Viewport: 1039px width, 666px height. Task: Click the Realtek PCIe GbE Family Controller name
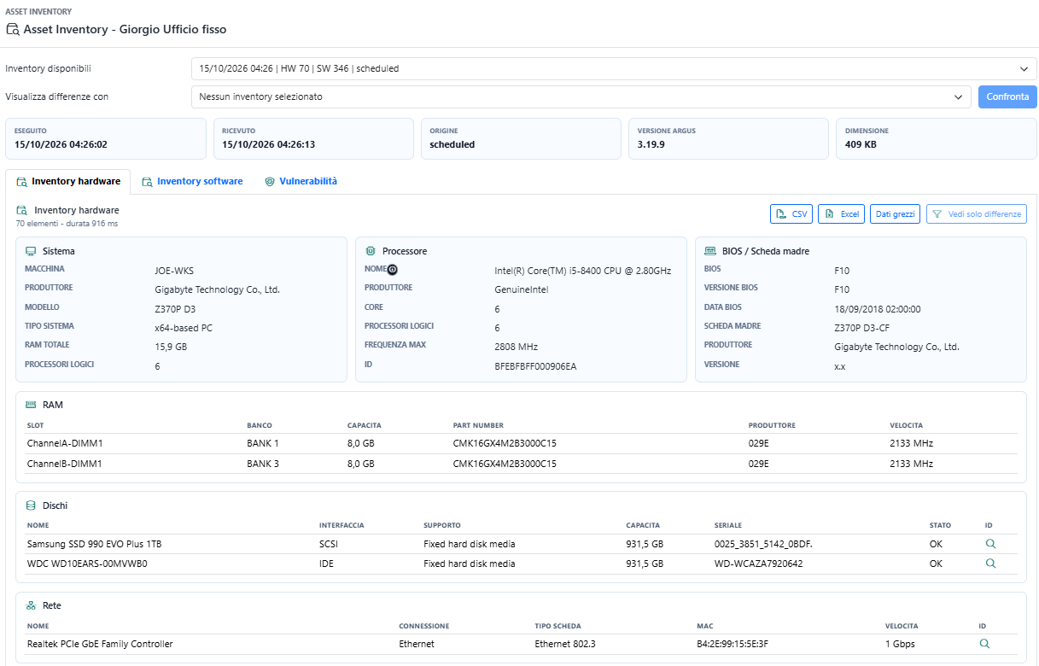tap(100, 644)
